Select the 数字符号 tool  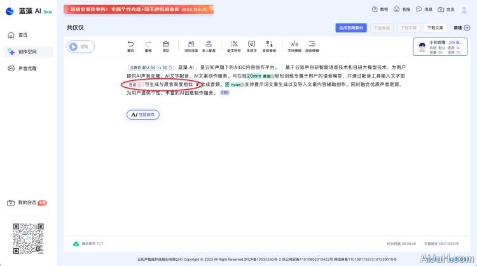click(233, 44)
